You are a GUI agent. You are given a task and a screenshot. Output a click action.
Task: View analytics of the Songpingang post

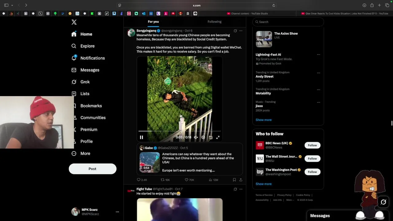(213, 180)
